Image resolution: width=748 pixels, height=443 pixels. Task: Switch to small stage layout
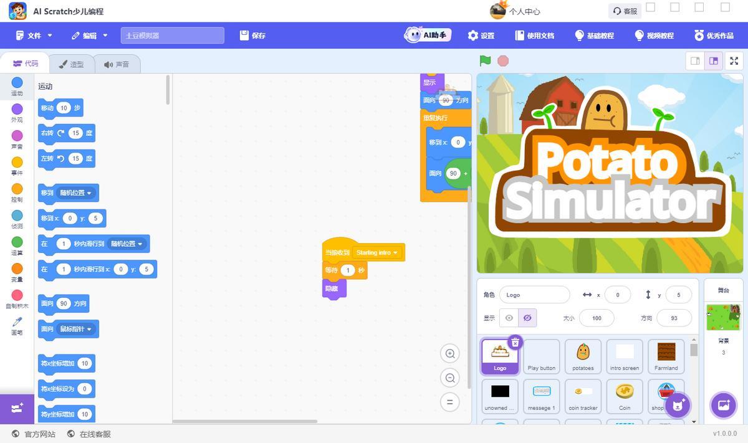pos(694,61)
